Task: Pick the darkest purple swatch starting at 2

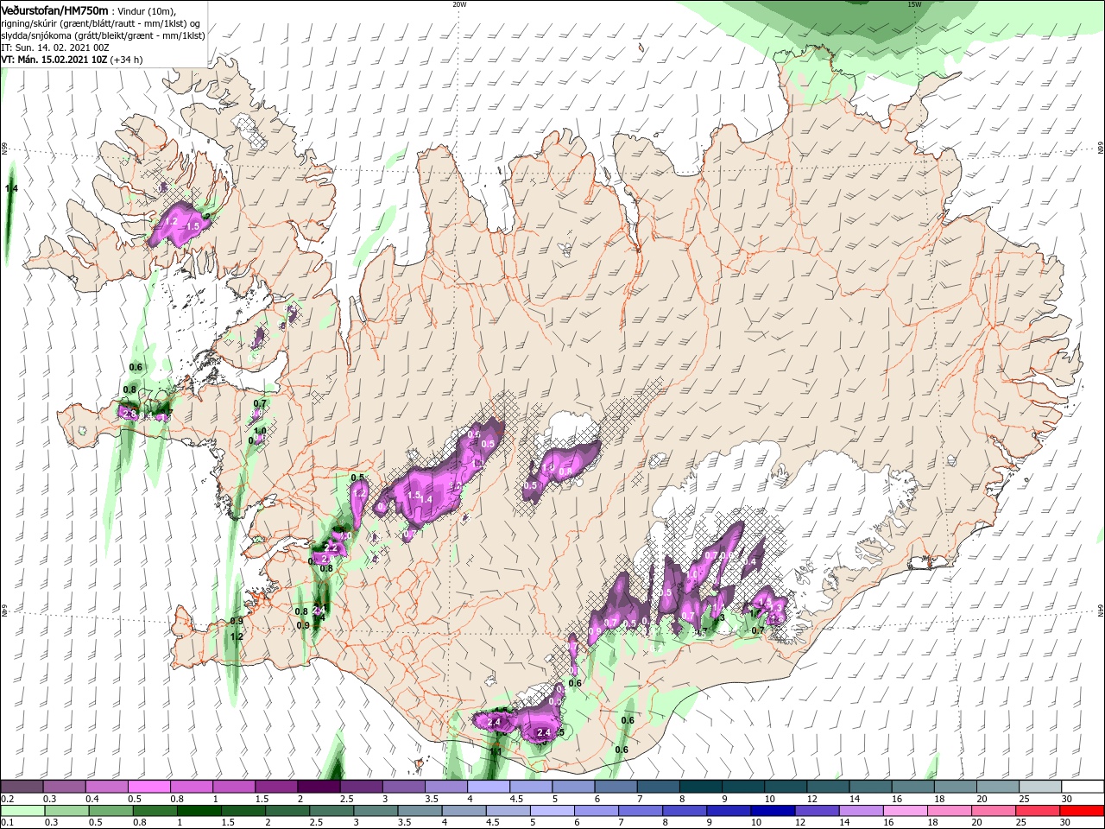Action: click(319, 787)
